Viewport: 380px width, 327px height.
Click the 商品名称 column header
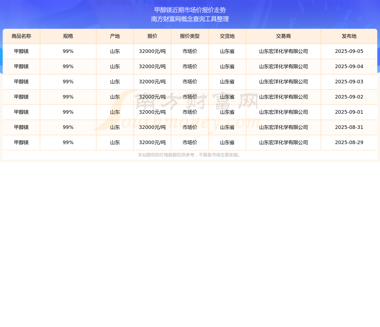click(x=21, y=36)
